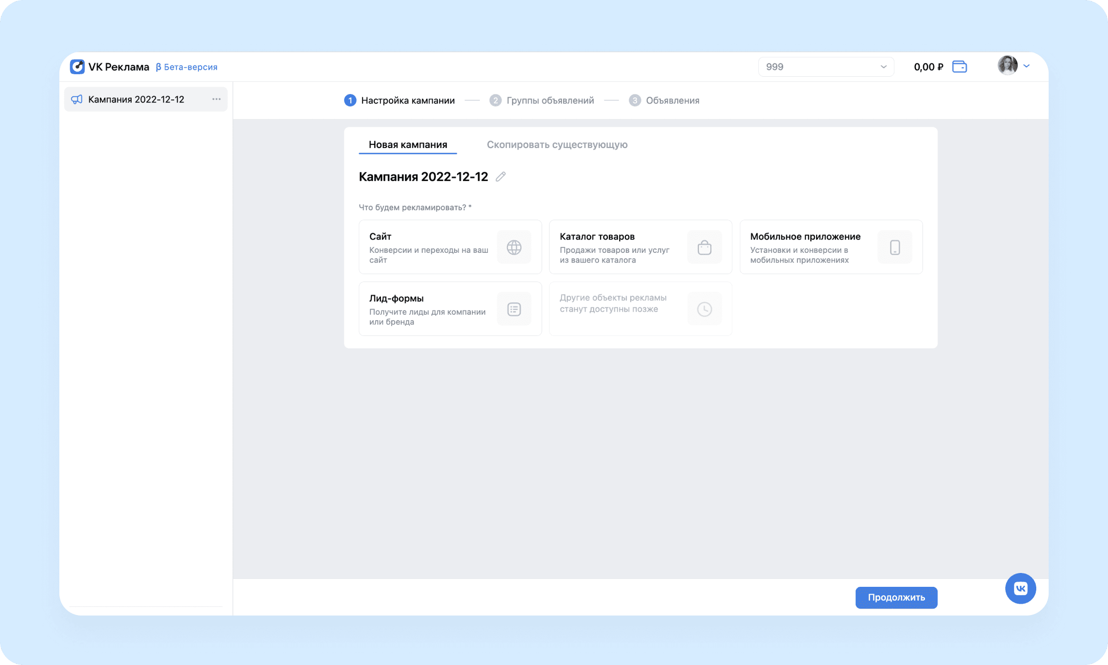Screen dimensions: 1108x665
Task: Open three-dots menu for sidebar campaign
Action: (x=216, y=99)
